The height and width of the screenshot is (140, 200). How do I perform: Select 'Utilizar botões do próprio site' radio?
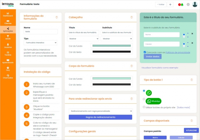coord(144,107)
